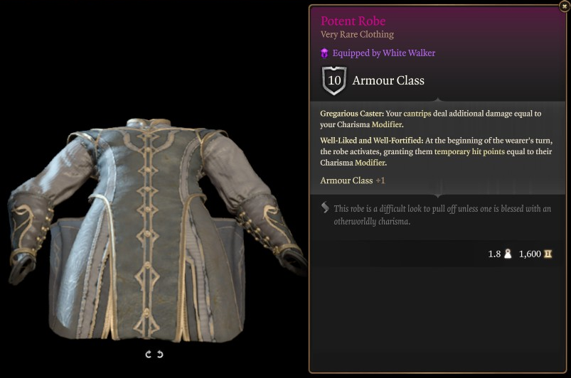
Task: Click the highlighted cantrips keyword
Action: (x=417, y=114)
